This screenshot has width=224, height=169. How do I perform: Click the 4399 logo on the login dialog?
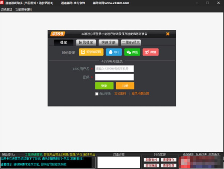click(x=58, y=34)
